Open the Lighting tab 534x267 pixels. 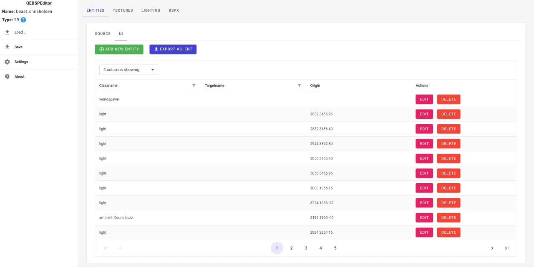(x=151, y=10)
